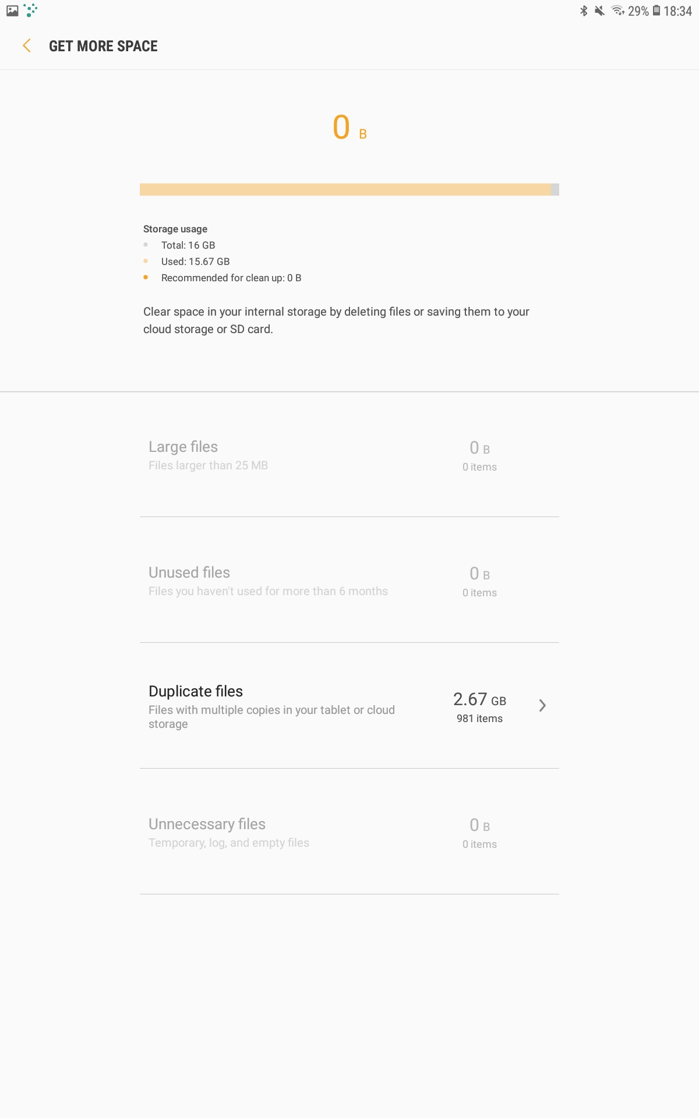Tap the Bluetooth status icon

click(584, 10)
